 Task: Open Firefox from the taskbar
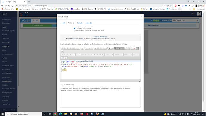pos(82,114)
